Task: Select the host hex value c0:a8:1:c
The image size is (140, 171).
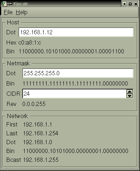Action: pyautogui.click(x=30, y=42)
